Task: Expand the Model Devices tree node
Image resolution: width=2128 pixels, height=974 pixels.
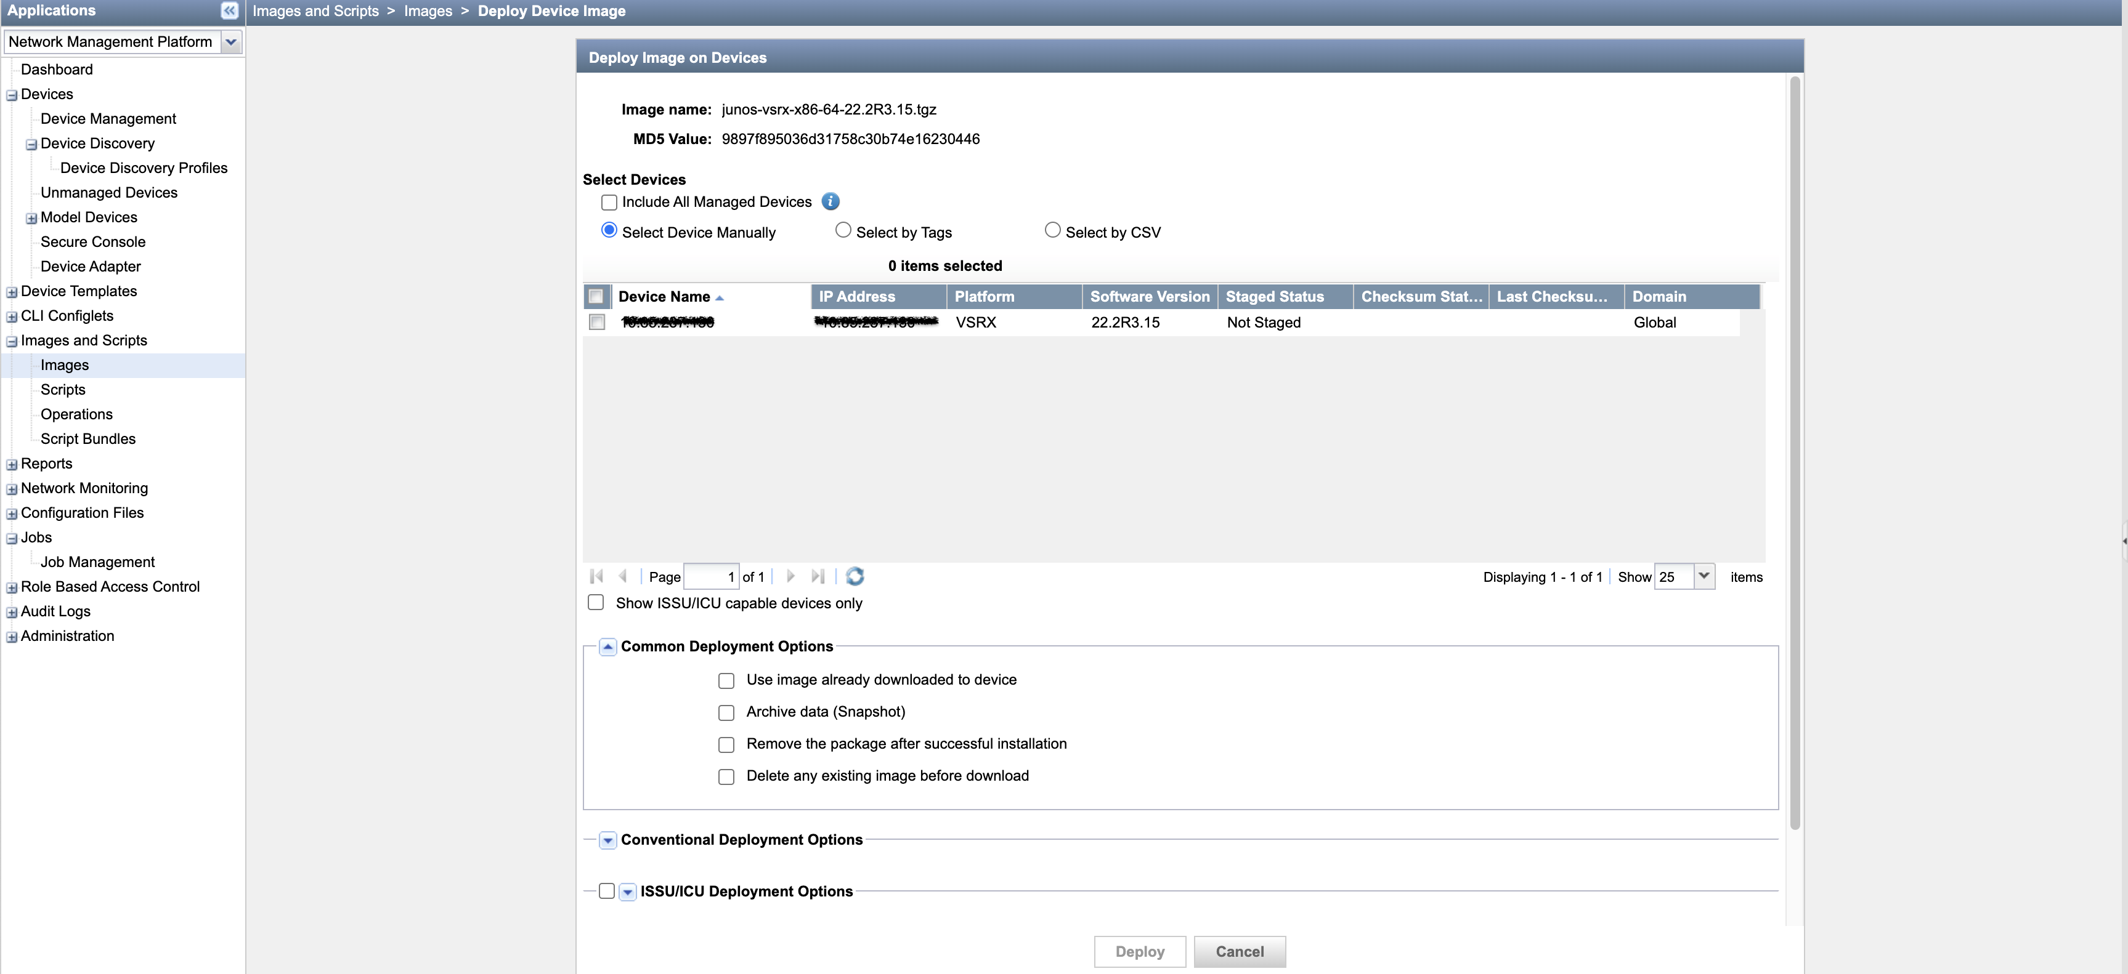Action: [x=31, y=219]
